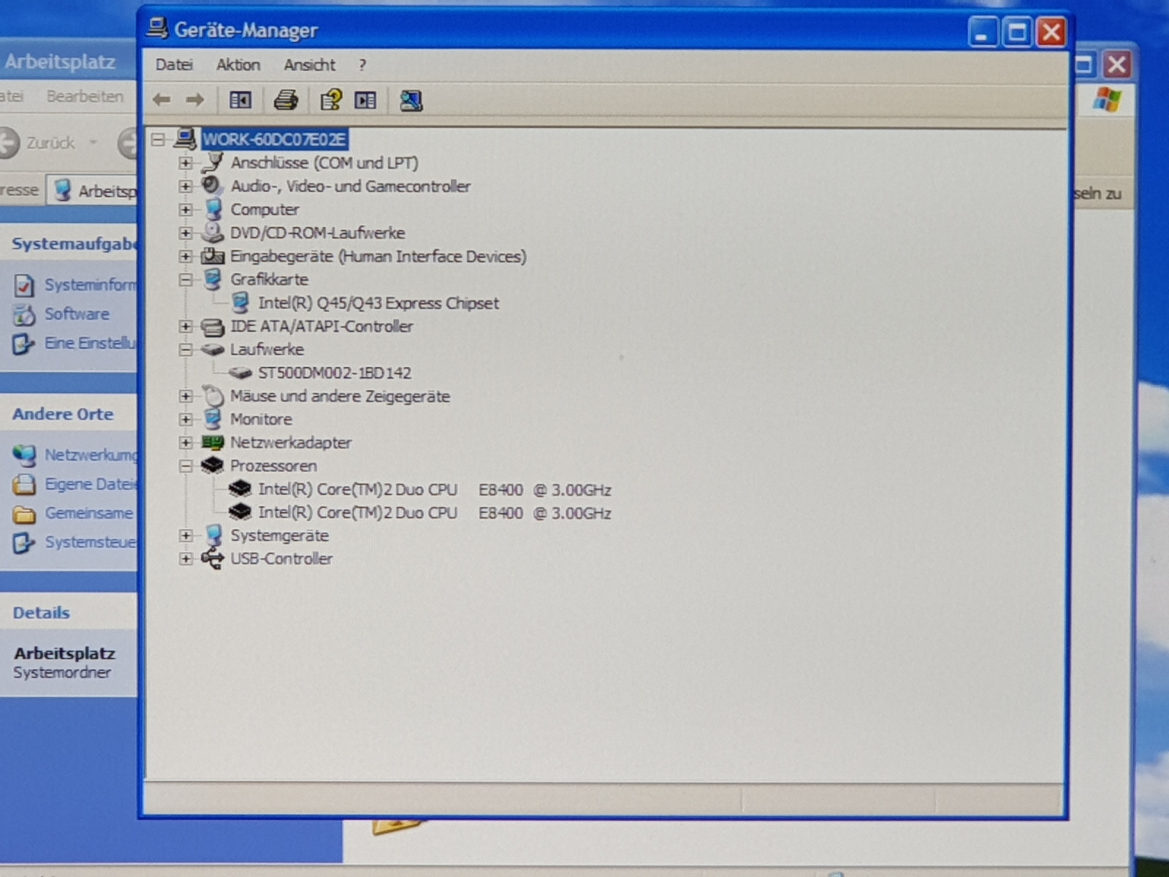
Task: Select Intel(R) Q45/Q43 Express Chipset entry
Action: 378,303
